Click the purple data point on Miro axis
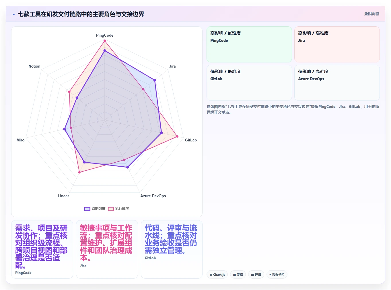391x290 pixels. click(x=65, y=129)
